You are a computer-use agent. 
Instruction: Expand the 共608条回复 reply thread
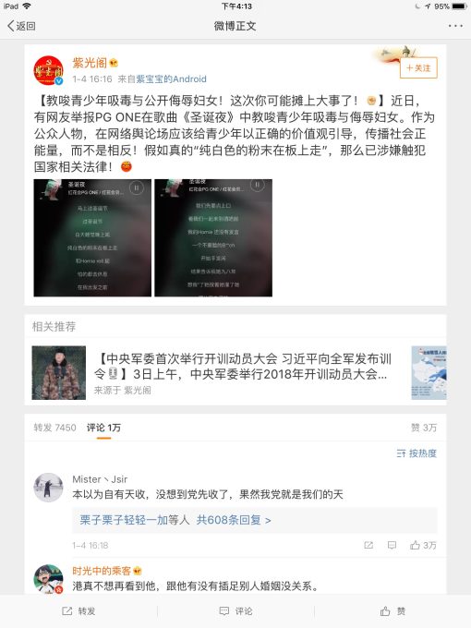234,520
